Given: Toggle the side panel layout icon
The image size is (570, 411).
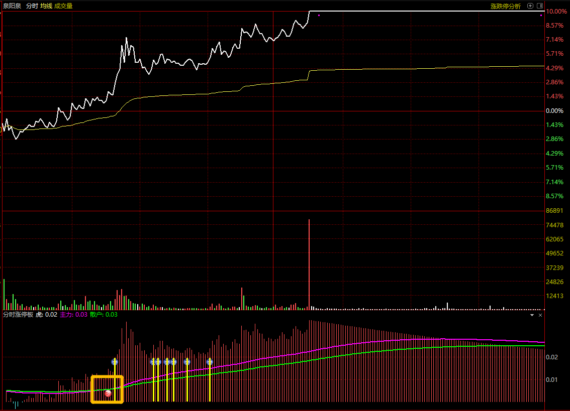Looking at the screenshot, I should (x=540, y=6).
